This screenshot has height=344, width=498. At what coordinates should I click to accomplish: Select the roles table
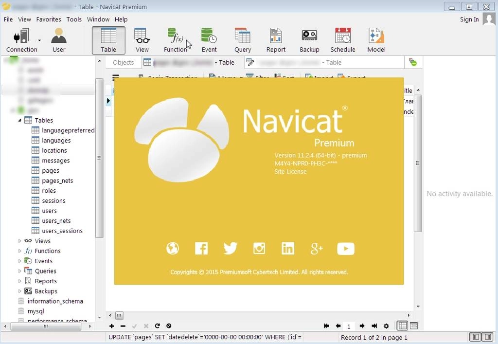[44, 191]
